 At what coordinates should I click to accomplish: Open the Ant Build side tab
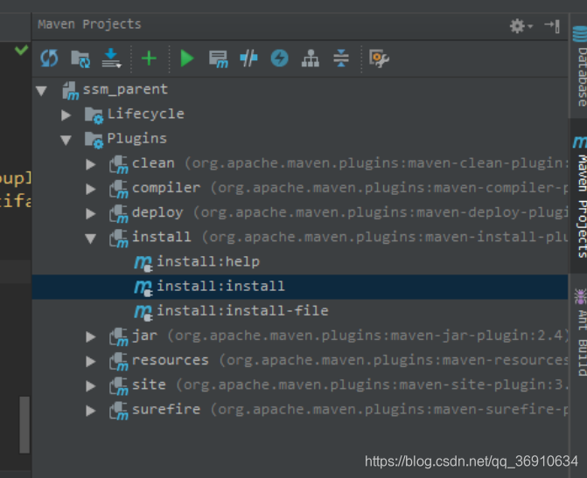[x=580, y=332]
